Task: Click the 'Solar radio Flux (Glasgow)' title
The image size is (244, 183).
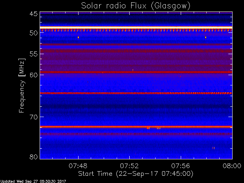Action: (x=136, y=6)
